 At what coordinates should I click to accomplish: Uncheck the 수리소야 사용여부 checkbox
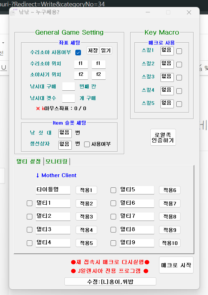[78, 53]
